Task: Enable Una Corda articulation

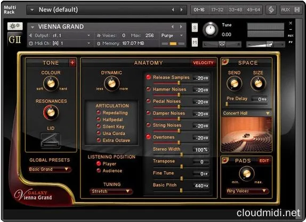Action: point(99,133)
